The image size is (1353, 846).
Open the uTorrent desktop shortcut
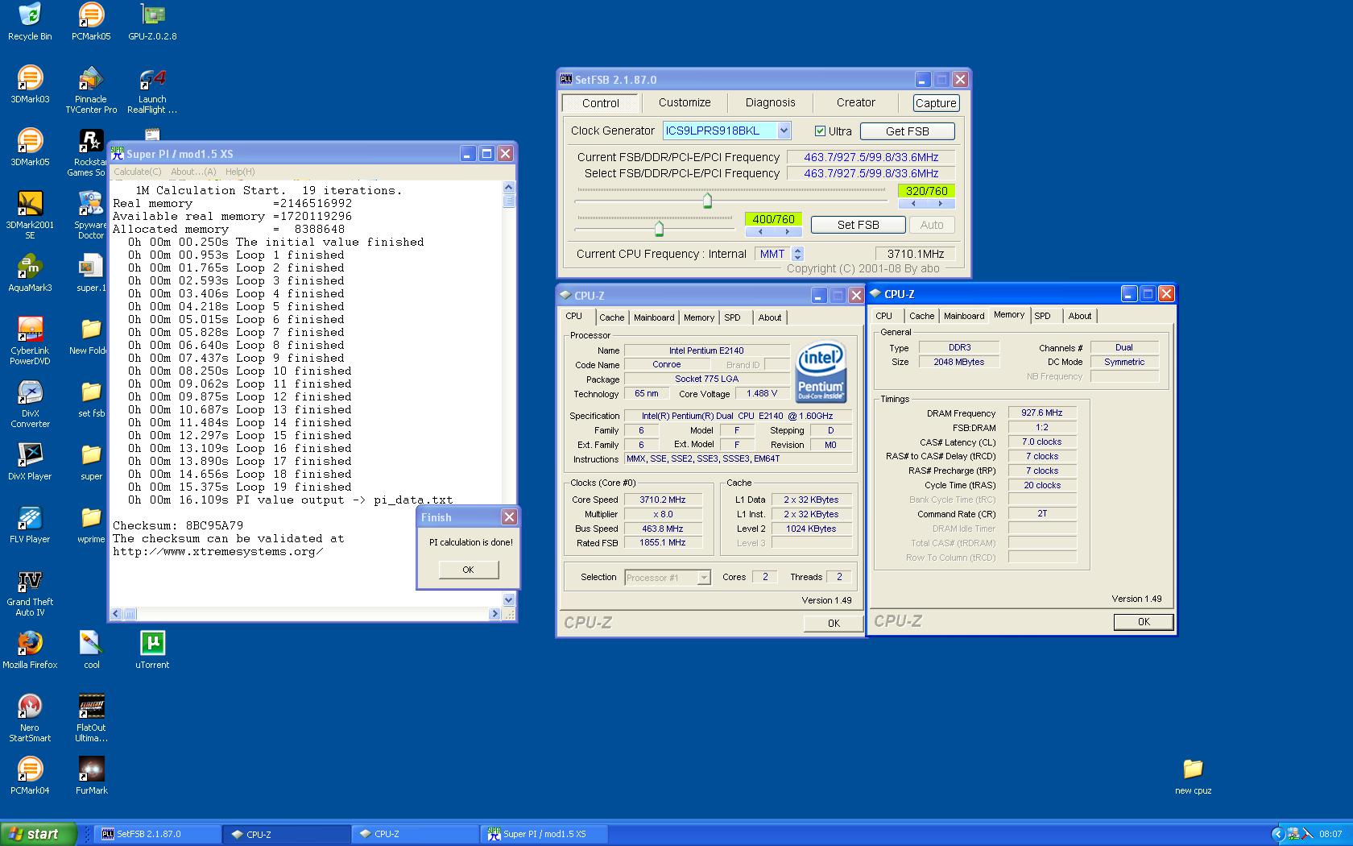pyautogui.click(x=152, y=650)
